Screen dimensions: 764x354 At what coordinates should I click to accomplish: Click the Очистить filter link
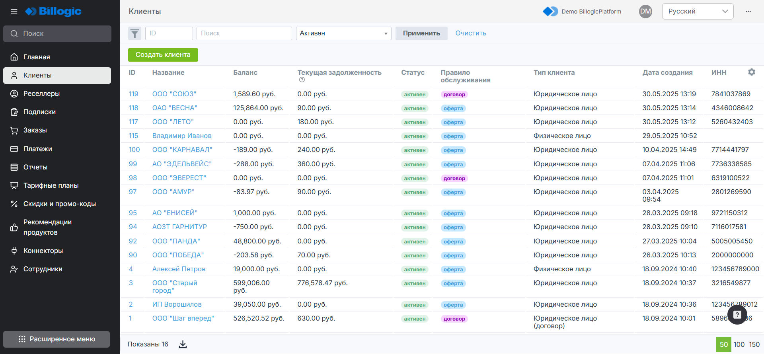[470, 33]
